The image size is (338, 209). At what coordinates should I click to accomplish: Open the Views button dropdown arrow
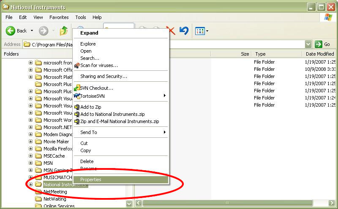[x=207, y=31]
